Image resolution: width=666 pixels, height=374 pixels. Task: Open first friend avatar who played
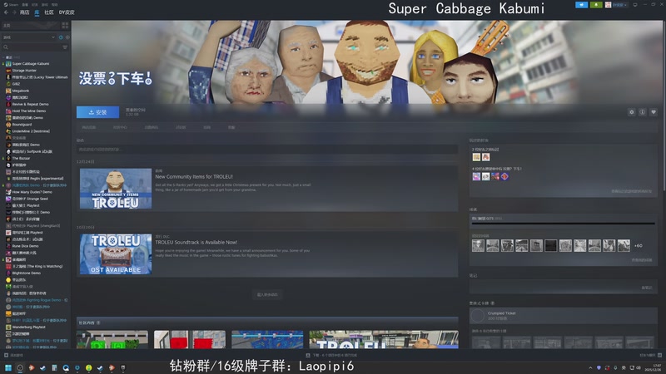coord(476,157)
